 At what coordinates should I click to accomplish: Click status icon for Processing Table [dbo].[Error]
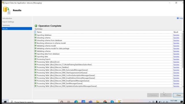[35, 62]
